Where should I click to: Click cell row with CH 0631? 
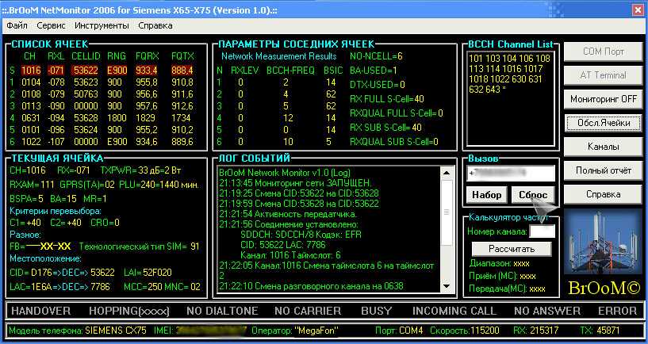tap(102, 118)
